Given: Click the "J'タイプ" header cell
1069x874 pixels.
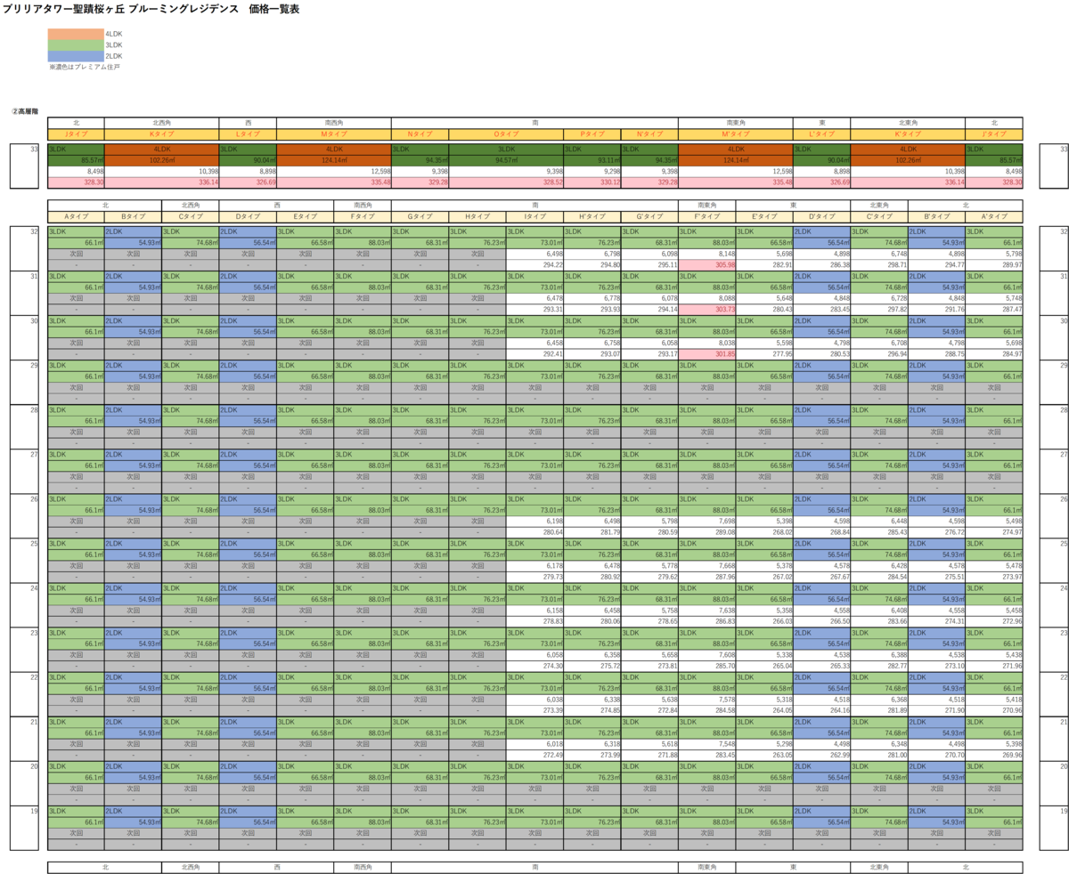Looking at the screenshot, I should pos(994,134).
